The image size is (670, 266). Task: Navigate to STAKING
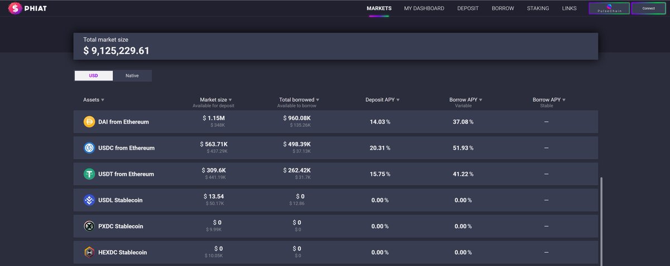(x=538, y=8)
